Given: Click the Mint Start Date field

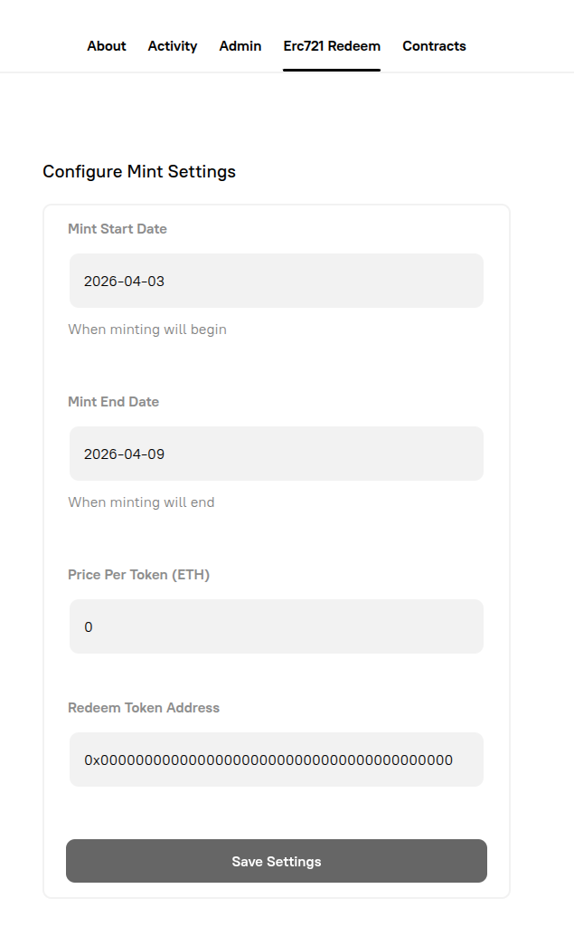Looking at the screenshot, I should click(x=276, y=281).
